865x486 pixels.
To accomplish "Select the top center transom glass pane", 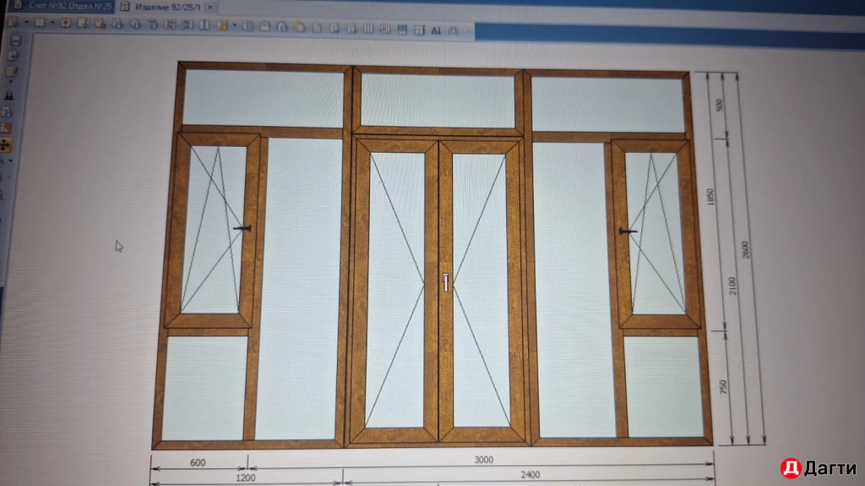I will pos(438,101).
